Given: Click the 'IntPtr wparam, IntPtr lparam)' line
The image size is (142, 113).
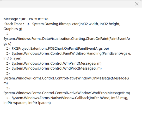Looking at the screenshot, I should point(27,103).
